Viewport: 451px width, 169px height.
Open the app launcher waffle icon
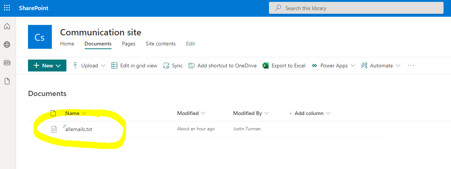[7, 8]
